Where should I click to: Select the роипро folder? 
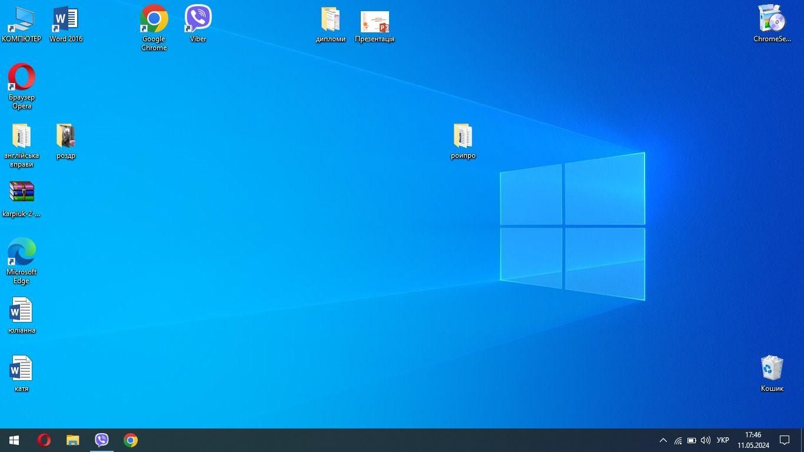463,142
